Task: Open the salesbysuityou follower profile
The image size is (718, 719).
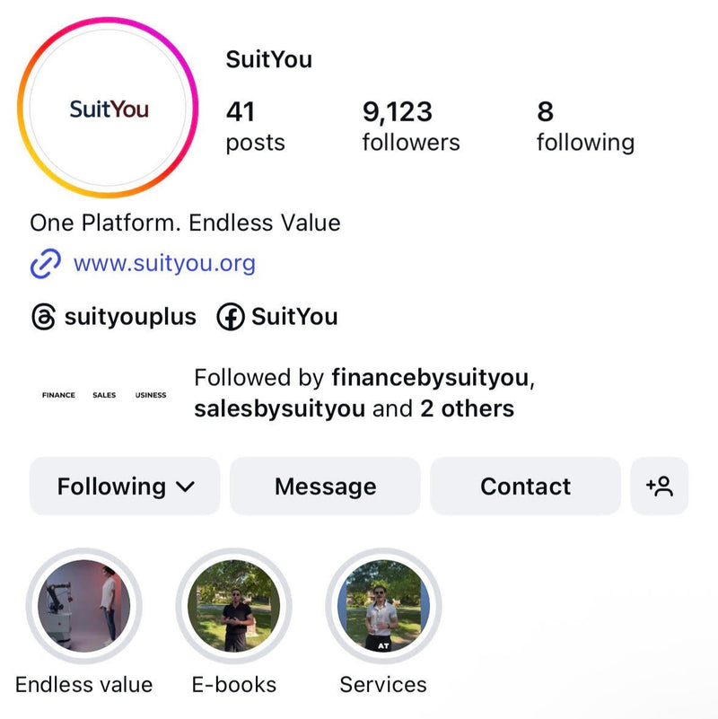Action: (x=279, y=409)
